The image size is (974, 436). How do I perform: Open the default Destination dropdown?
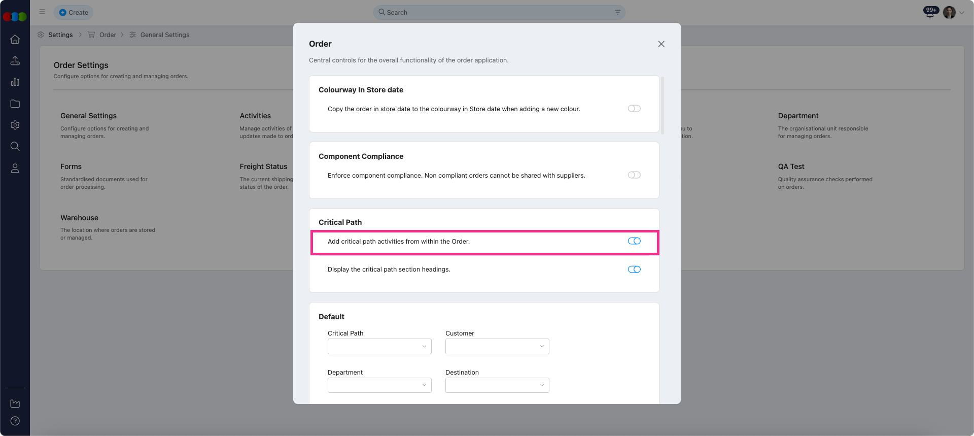pos(497,385)
